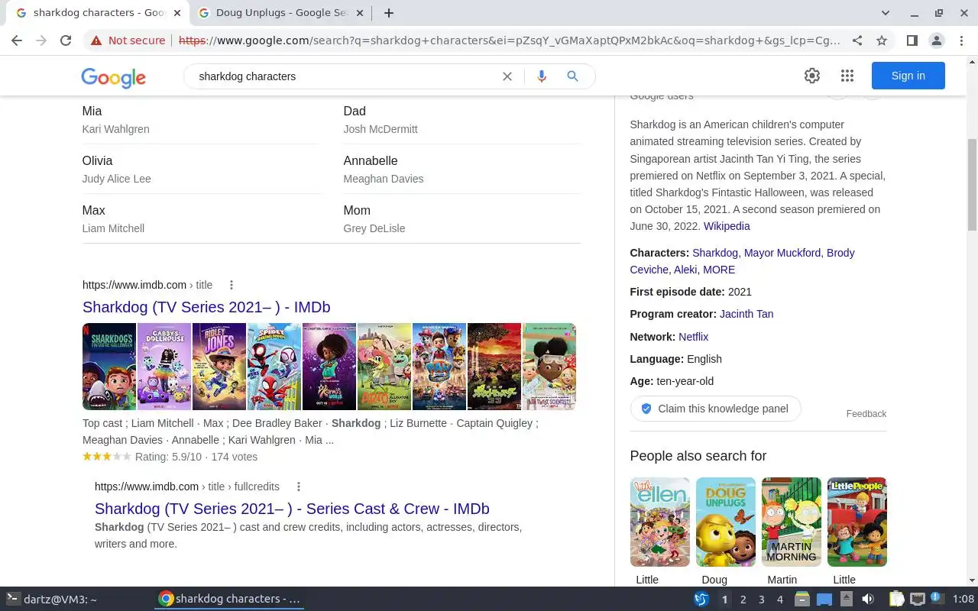Open the Jacinth Tan program creator link
This screenshot has width=978, height=611.
pyautogui.click(x=746, y=314)
